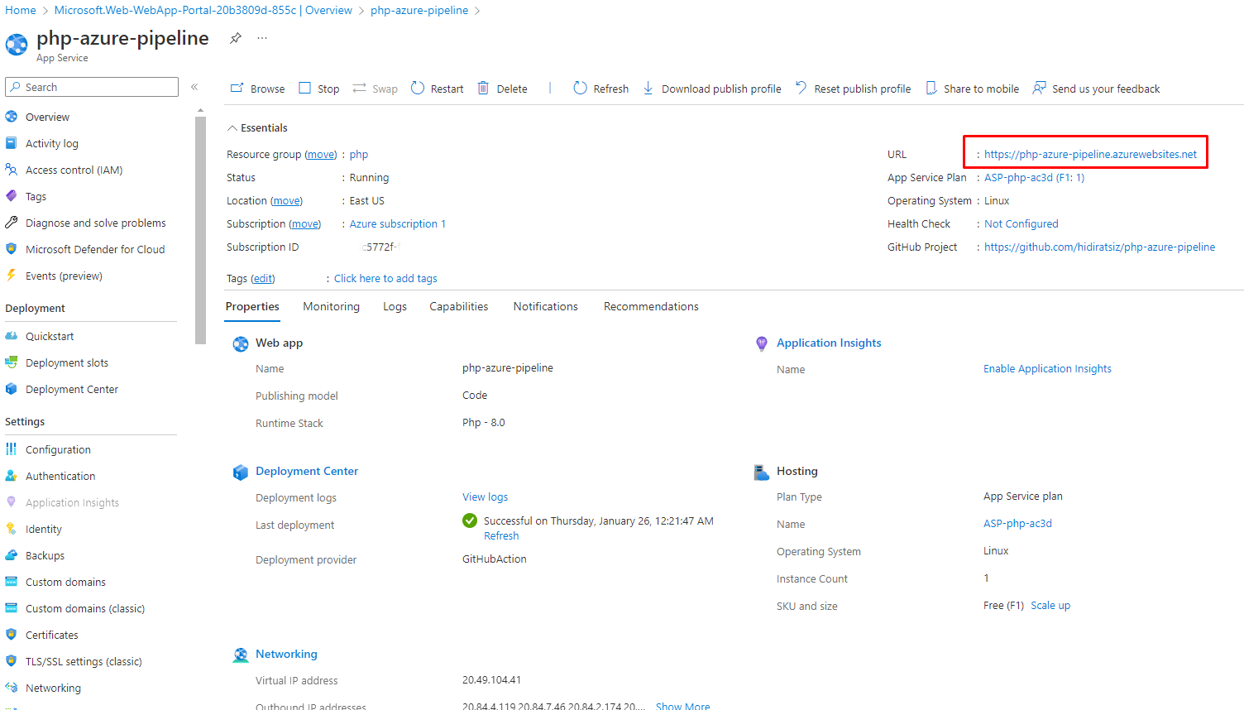Click inside the sidebar Search box
The height and width of the screenshot is (710, 1244).
pos(91,87)
